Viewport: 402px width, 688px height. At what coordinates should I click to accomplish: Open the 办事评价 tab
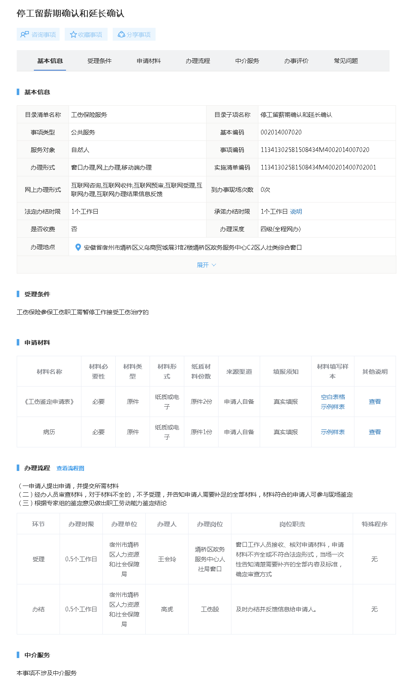297,61
